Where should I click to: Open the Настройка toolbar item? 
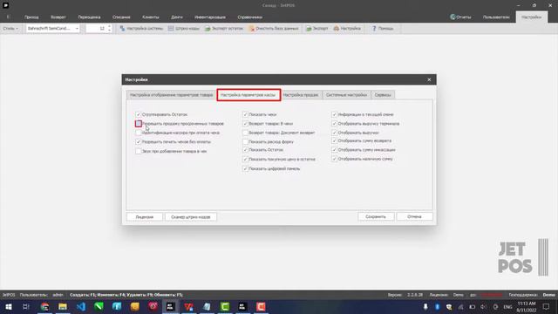[347, 28]
